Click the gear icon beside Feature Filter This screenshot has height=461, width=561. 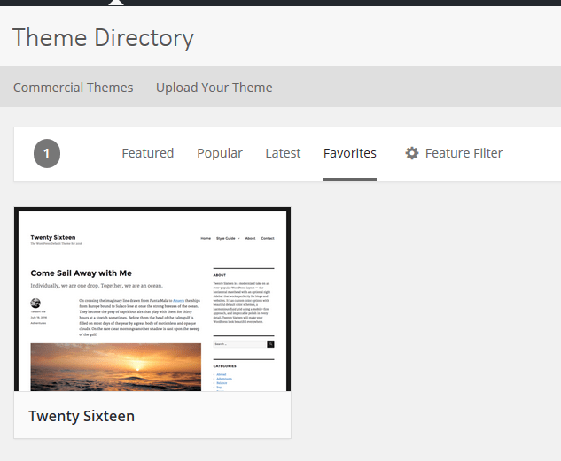point(411,153)
